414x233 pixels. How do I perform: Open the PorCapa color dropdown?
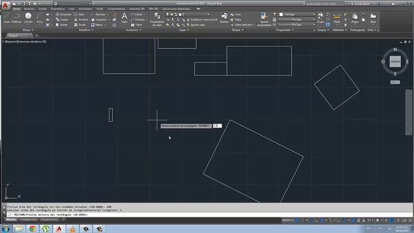click(297, 14)
